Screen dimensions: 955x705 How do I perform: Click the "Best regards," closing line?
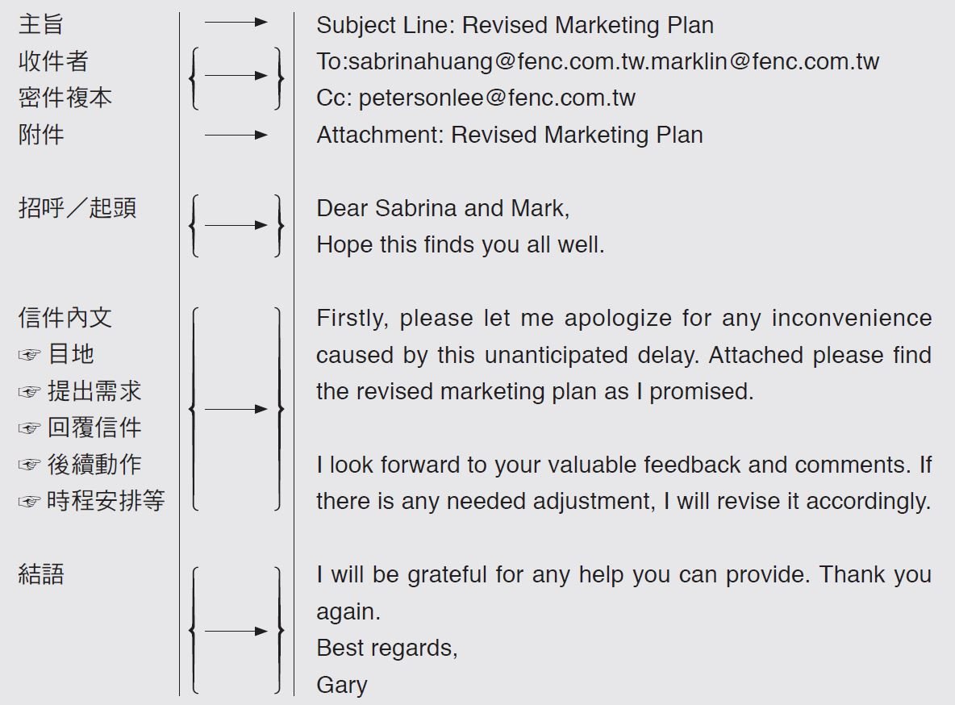(387, 648)
